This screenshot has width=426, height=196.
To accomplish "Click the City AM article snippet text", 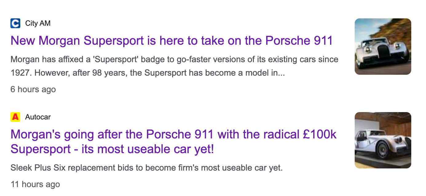I will 174,66.
